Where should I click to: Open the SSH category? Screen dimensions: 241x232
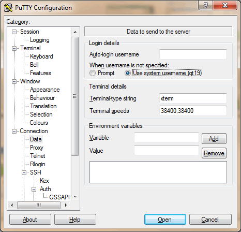(36, 172)
